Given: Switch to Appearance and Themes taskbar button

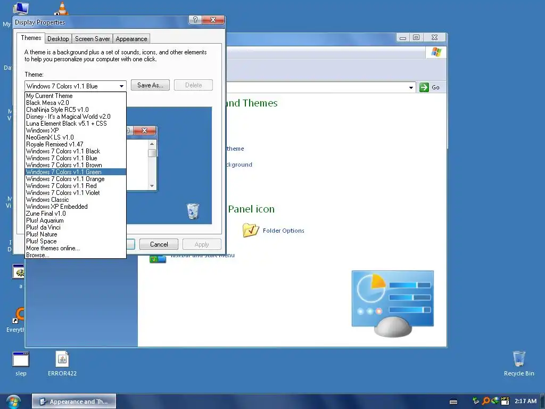Looking at the screenshot, I should click(x=74, y=402).
